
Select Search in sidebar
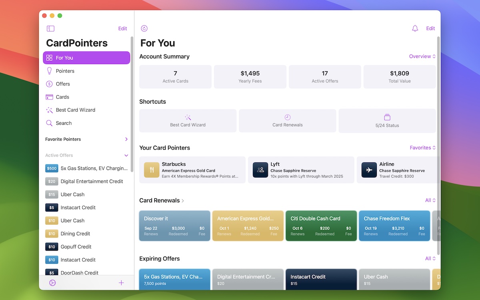click(86, 123)
